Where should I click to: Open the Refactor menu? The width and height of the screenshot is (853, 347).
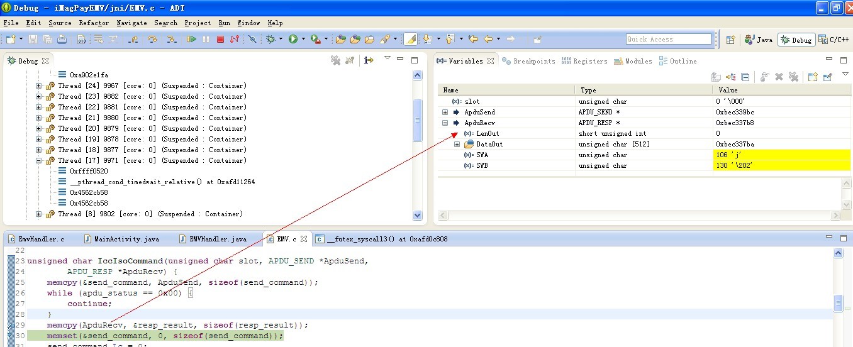point(94,23)
